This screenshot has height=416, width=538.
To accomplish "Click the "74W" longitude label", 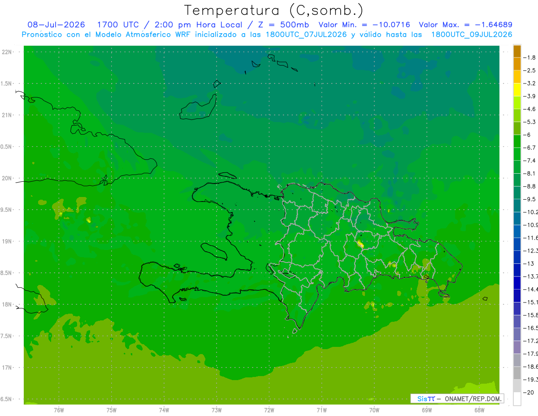I will click(164, 410).
